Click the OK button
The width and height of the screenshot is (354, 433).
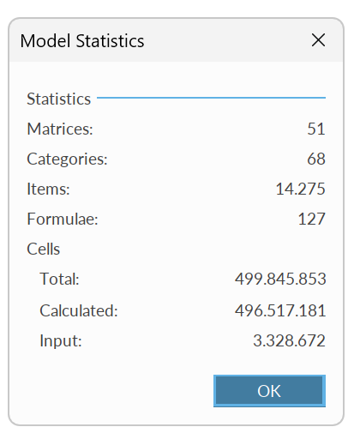[269, 391]
